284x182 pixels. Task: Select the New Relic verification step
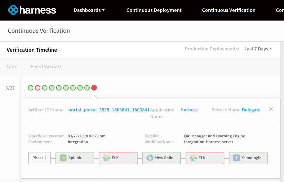tap(161, 158)
